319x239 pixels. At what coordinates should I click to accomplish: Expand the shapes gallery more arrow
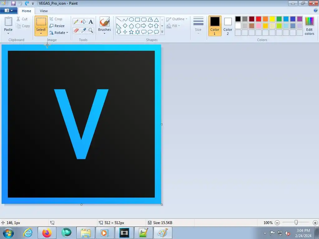pyautogui.click(x=162, y=32)
